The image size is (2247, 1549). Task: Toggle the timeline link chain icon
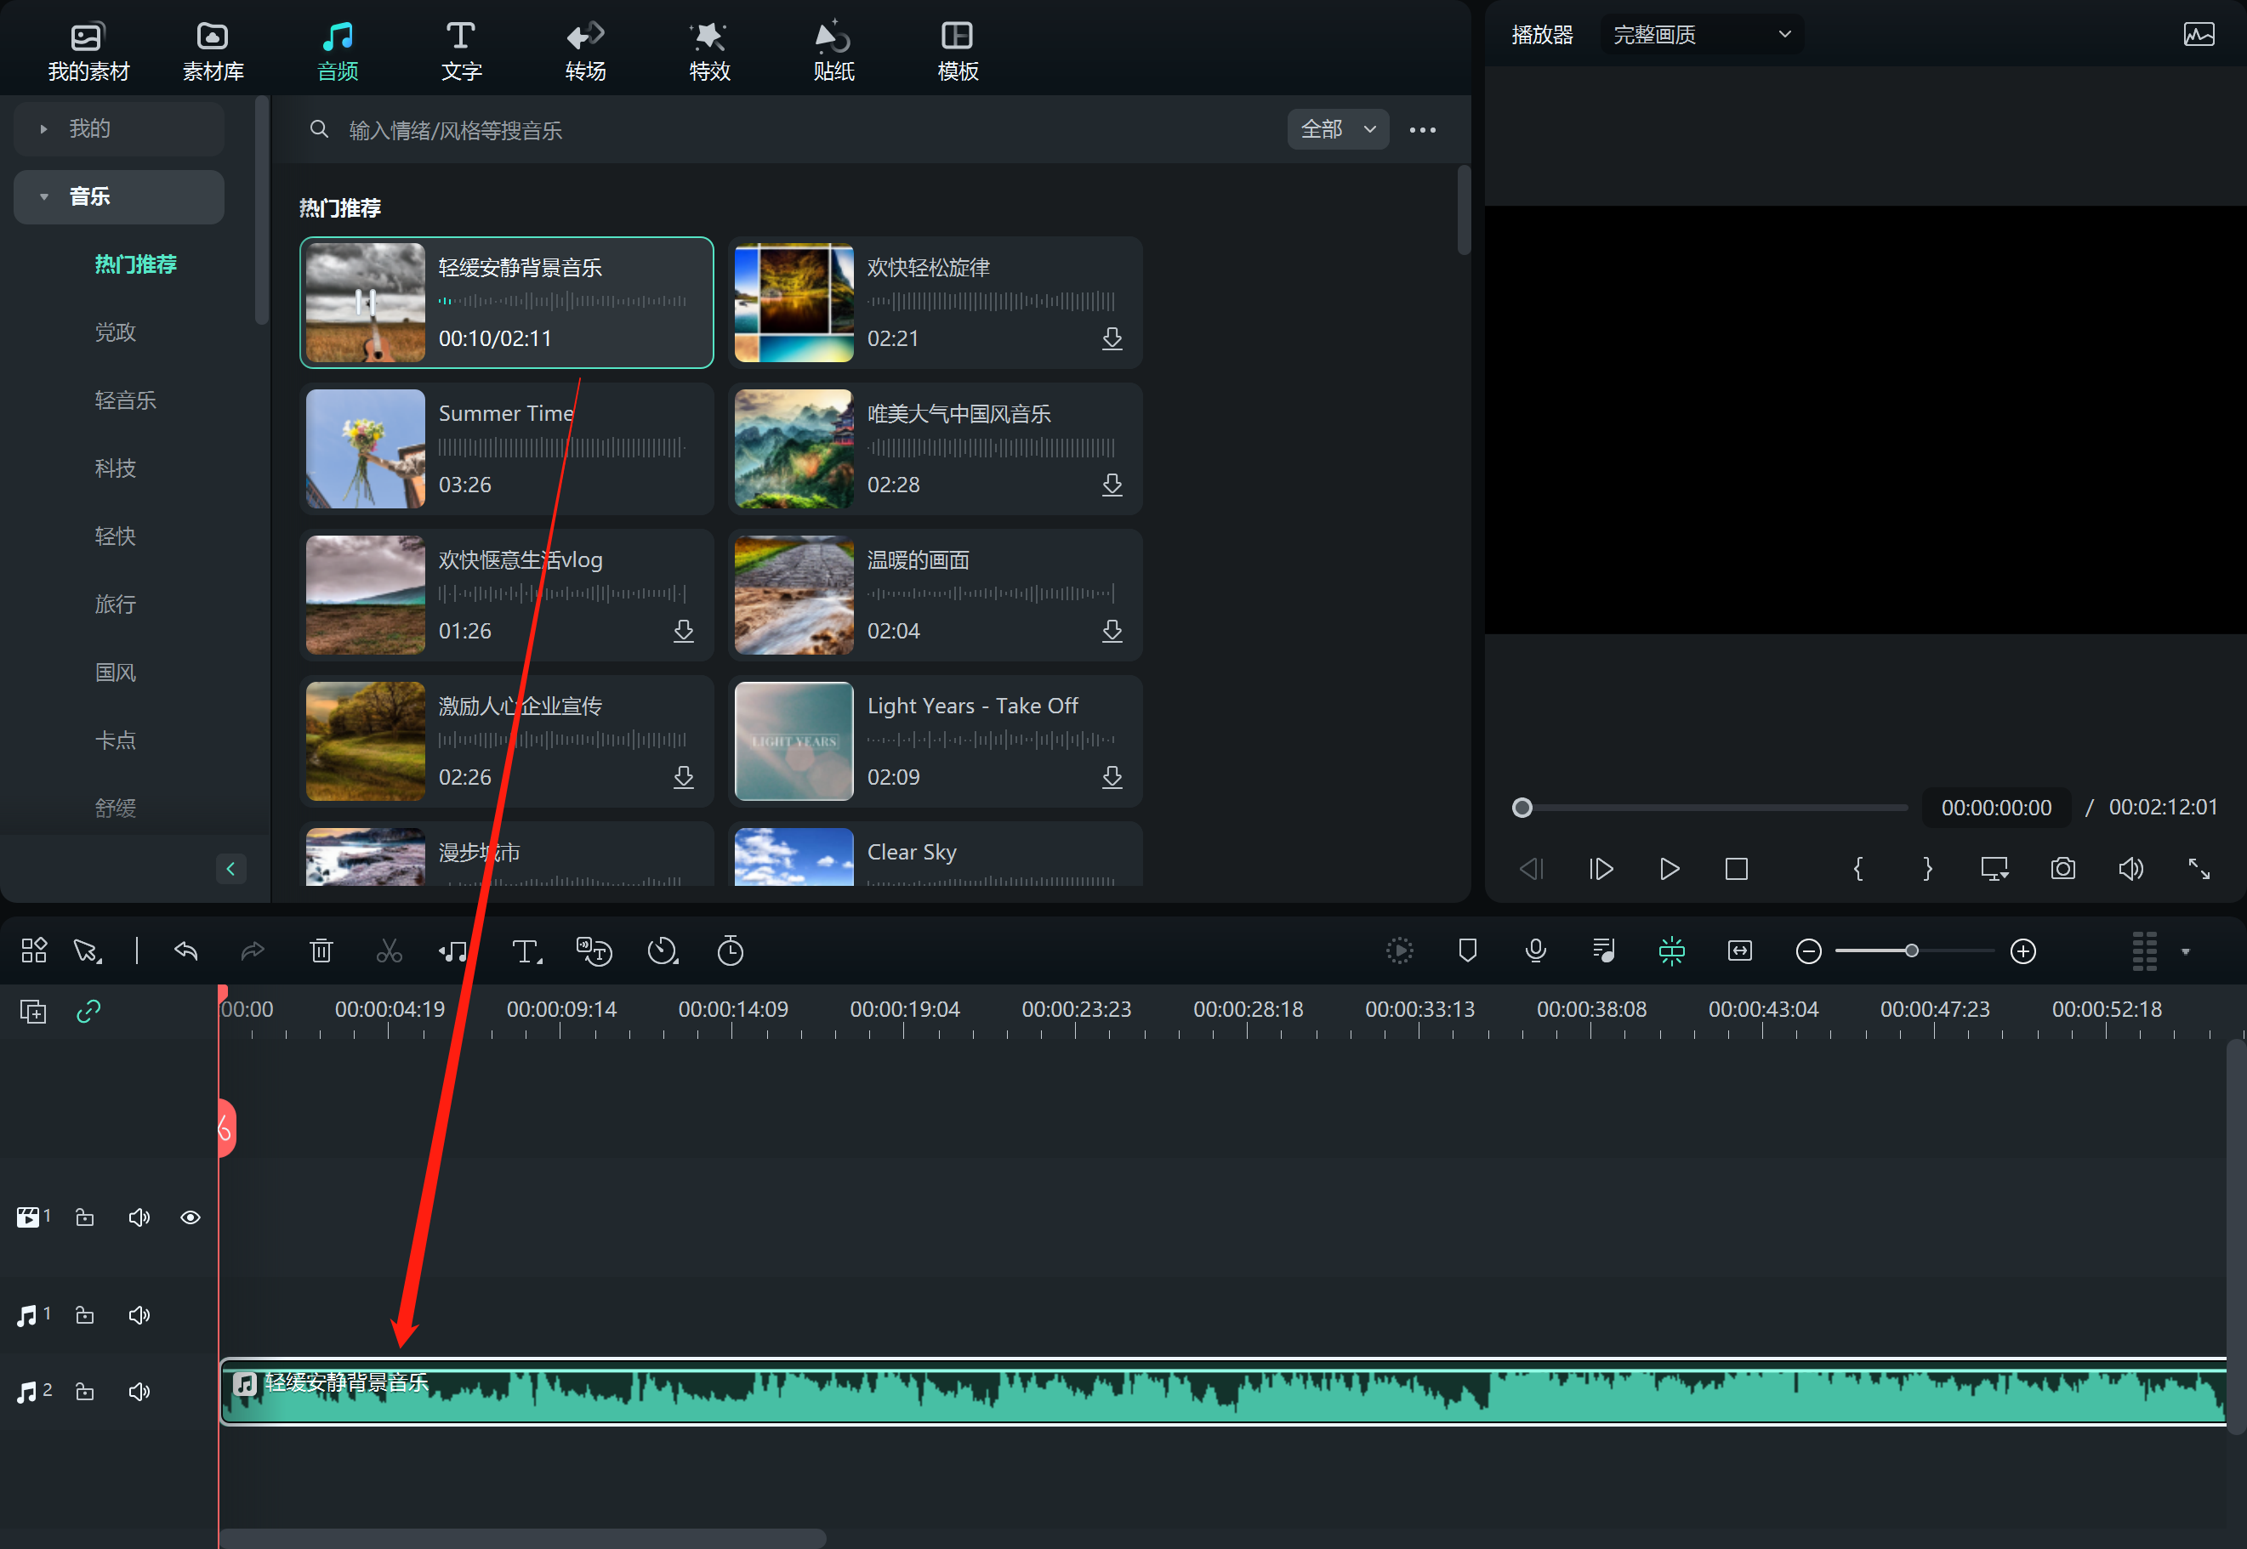[88, 1012]
